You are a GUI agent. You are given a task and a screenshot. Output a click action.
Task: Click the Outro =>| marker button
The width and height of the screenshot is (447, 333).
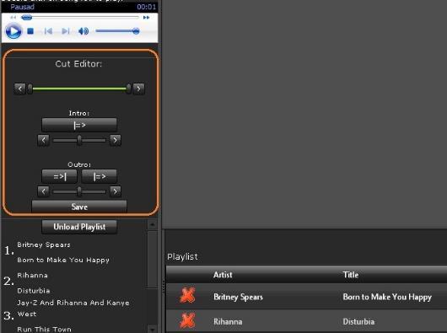pyautogui.click(x=59, y=176)
